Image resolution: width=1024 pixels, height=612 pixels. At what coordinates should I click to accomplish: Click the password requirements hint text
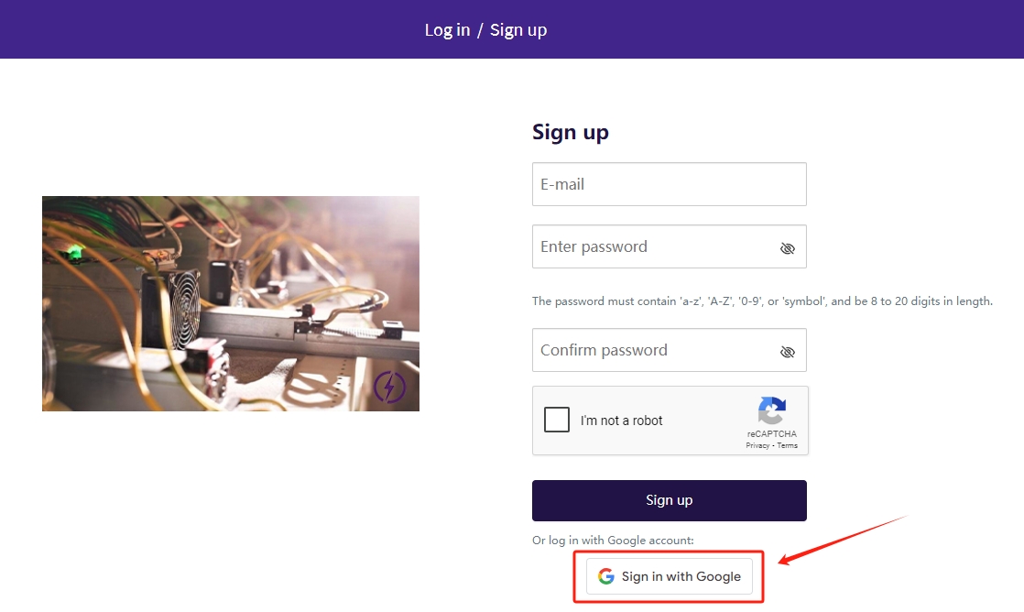[762, 301]
